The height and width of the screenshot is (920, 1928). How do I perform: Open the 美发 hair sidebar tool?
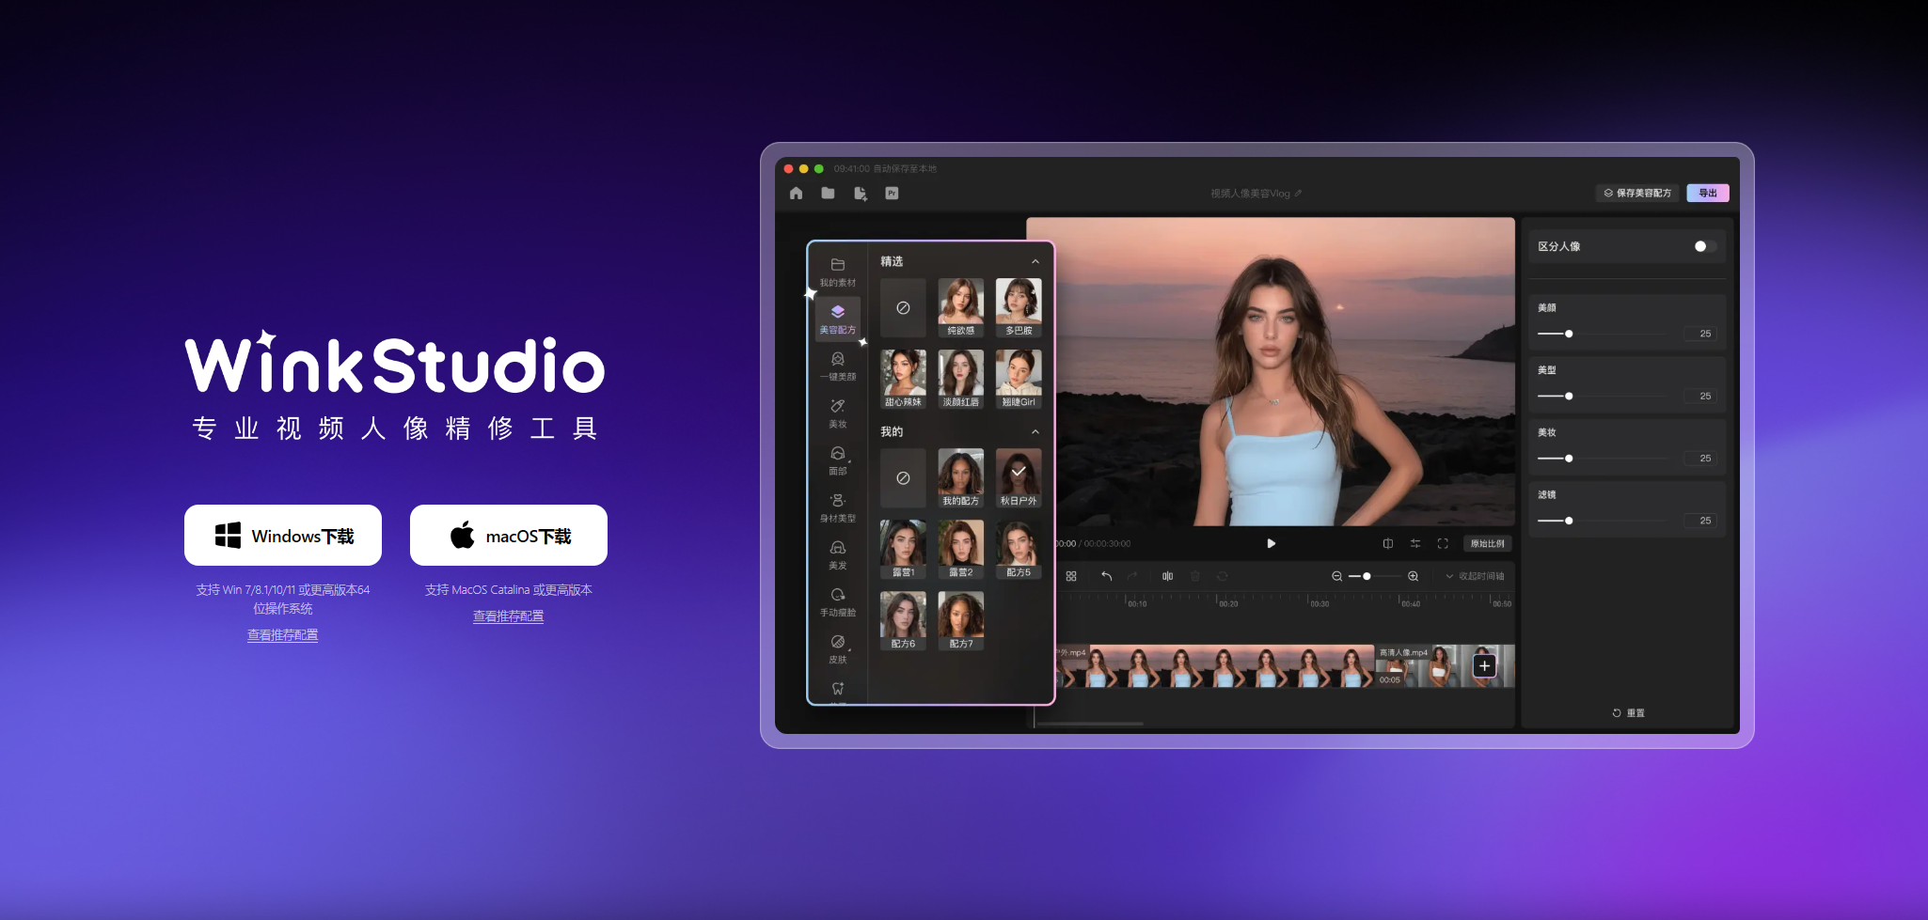(837, 554)
